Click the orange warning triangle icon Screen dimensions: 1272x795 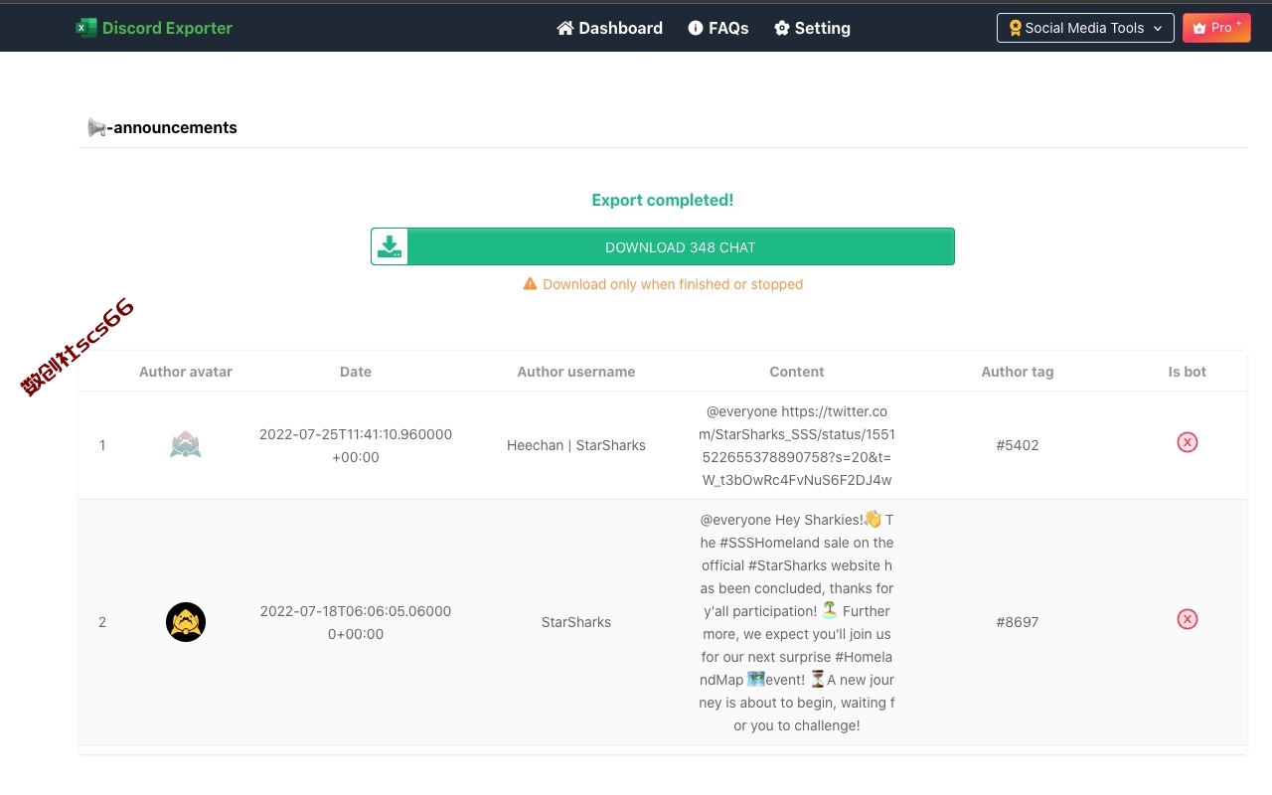click(x=531, y=284)
